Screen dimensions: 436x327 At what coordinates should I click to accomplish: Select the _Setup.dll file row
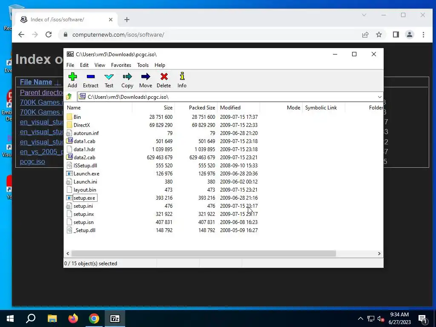click(x=162, y=230)
